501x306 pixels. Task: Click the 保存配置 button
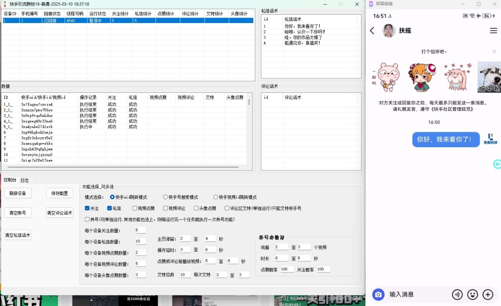click(60, 193)
